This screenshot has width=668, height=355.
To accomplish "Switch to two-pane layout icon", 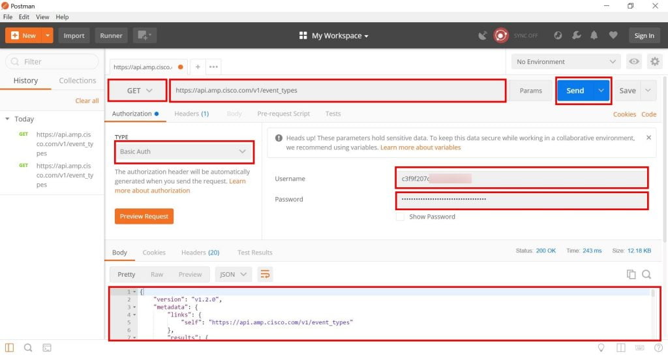I will 621,348.
